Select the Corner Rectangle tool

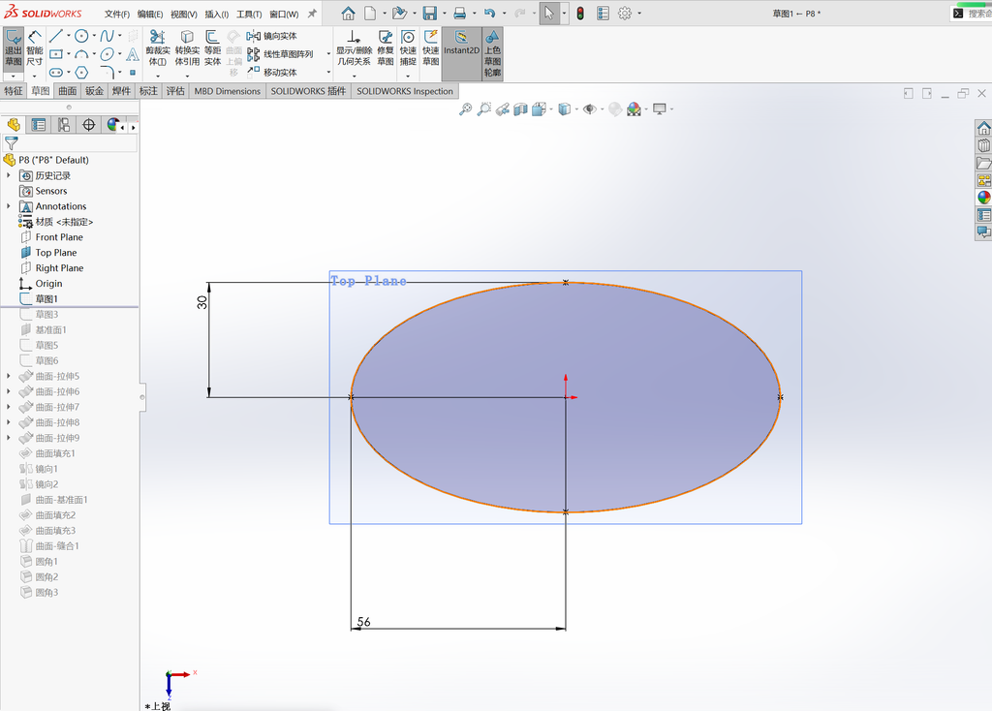(56, 54)
